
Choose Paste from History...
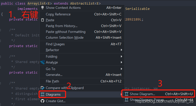[x=61, y=26]
